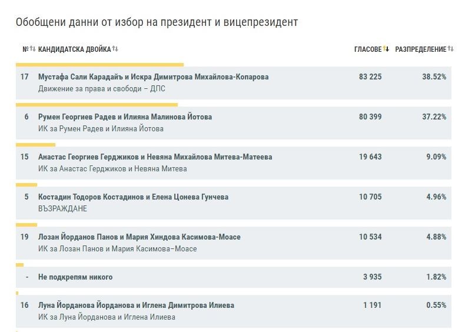Click the 37.22% distribution value
Image resolution: width=465 pixels, height=332 pixels.
(434, 117)
